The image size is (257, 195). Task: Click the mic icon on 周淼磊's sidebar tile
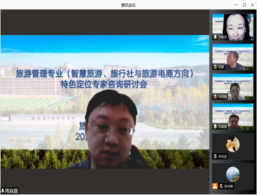click(215, 126)
